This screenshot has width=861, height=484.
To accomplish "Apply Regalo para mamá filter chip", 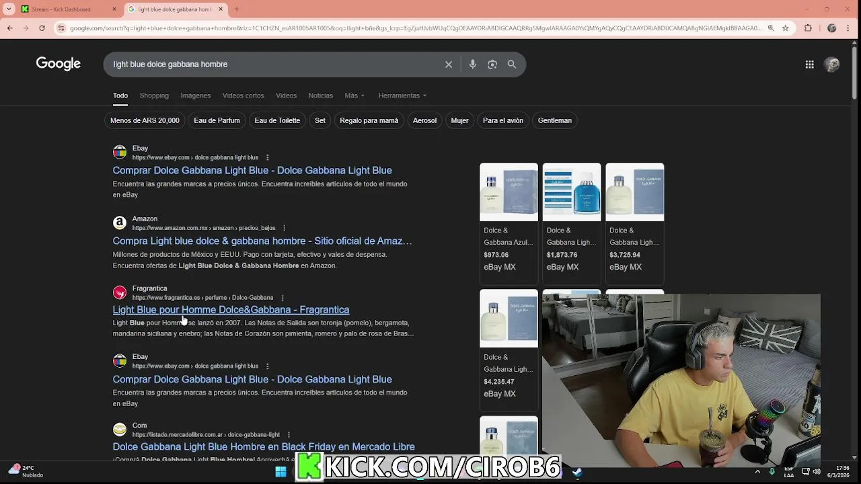I will (x=369, y=120).
